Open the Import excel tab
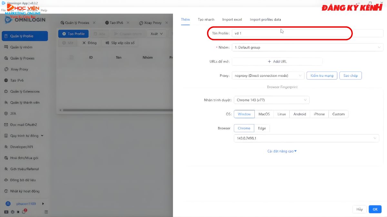Image resolution: width=387 pixels, height=217 pixels. click(232, 20)
